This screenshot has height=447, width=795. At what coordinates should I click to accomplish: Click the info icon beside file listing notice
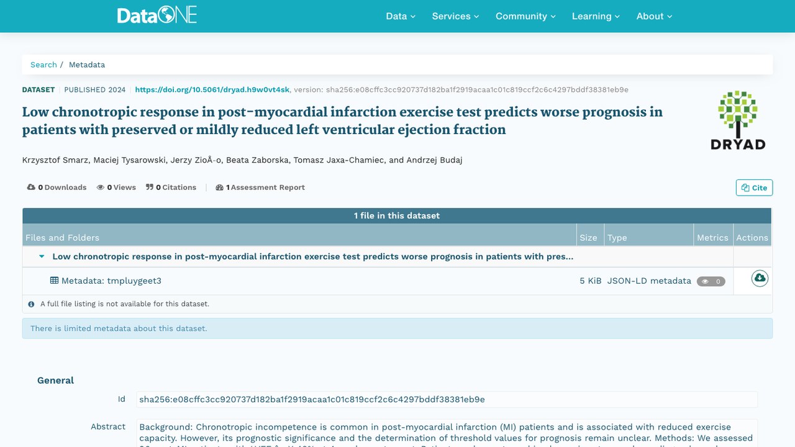[31, 304]
